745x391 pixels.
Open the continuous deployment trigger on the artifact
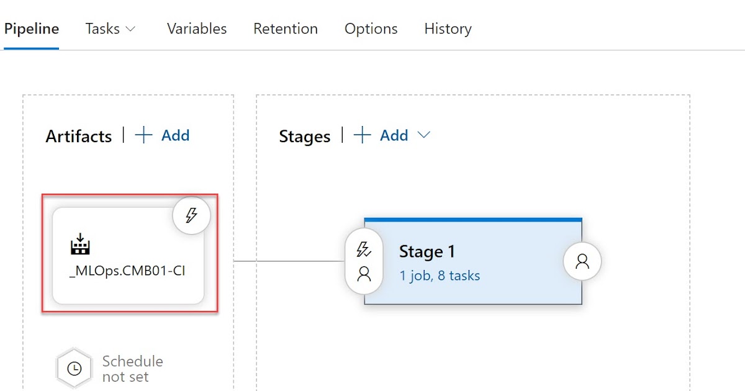click(191, 215)
